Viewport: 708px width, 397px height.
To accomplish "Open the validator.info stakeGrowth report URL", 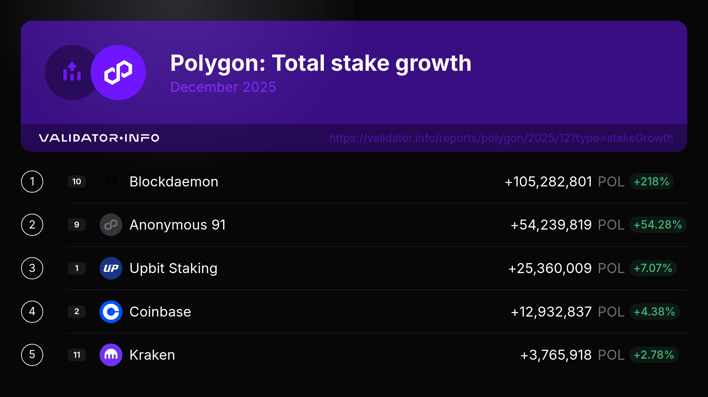I will point(501,138).
